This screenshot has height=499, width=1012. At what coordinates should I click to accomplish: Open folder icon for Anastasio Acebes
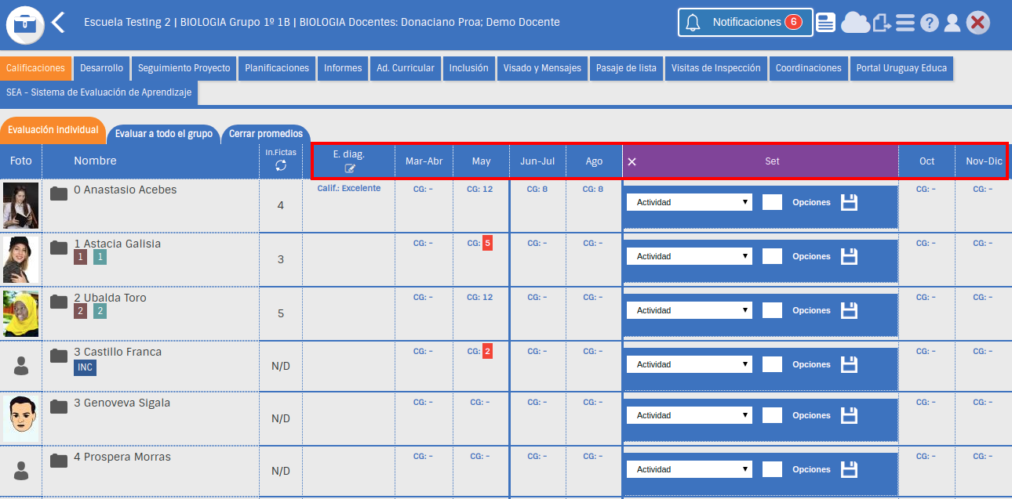tap(59, 193)
